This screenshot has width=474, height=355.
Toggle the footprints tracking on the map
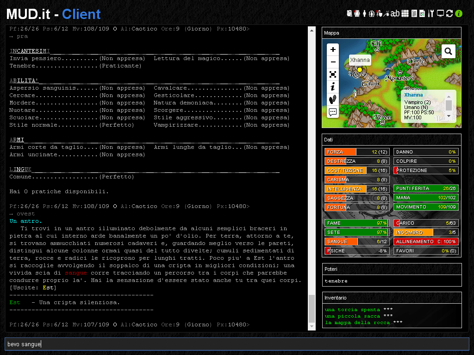[333, 99]
